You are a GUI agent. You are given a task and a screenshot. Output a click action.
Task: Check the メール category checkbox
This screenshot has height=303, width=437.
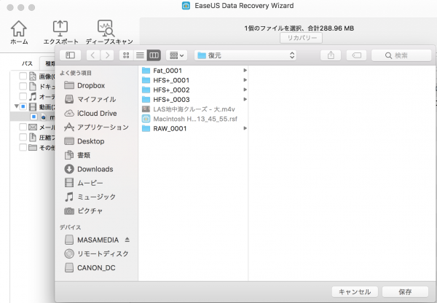(x=23, y=127)
